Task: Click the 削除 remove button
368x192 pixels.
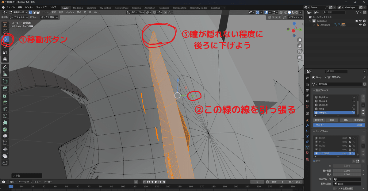Action: tap(331, 120)
